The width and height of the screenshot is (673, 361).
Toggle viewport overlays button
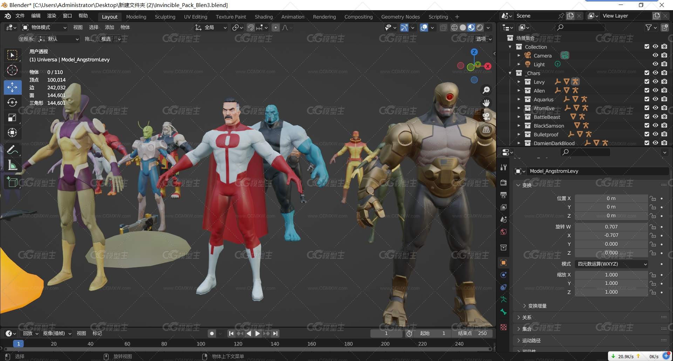pyautogui.click(x=424, y=27)
